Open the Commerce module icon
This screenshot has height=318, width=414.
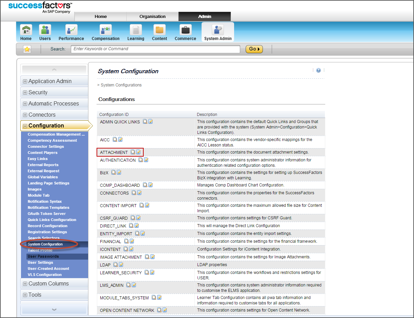tap(185, 30)
